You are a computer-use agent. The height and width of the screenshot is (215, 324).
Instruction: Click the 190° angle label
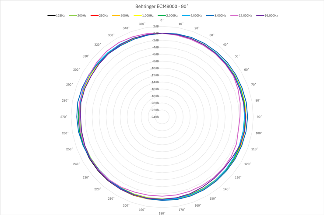pos(142,210)
